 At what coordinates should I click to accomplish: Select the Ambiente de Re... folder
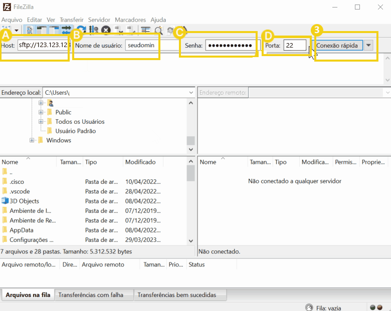pos(33,220)
